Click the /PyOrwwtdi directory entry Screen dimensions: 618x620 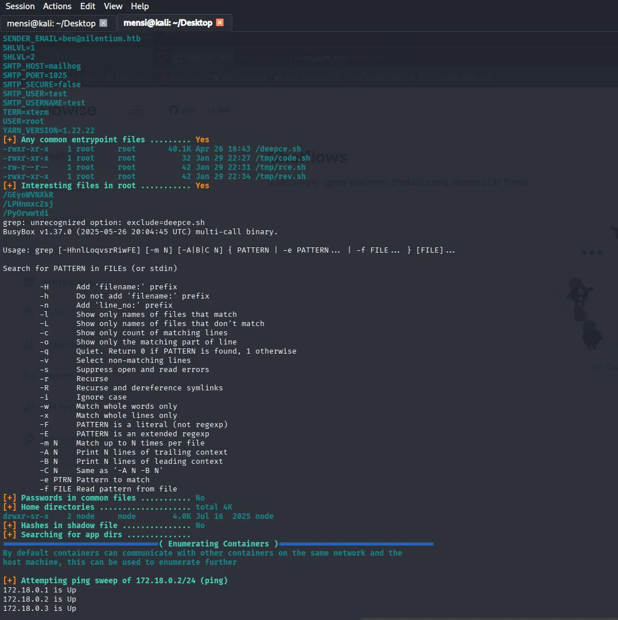pos(26,213)
